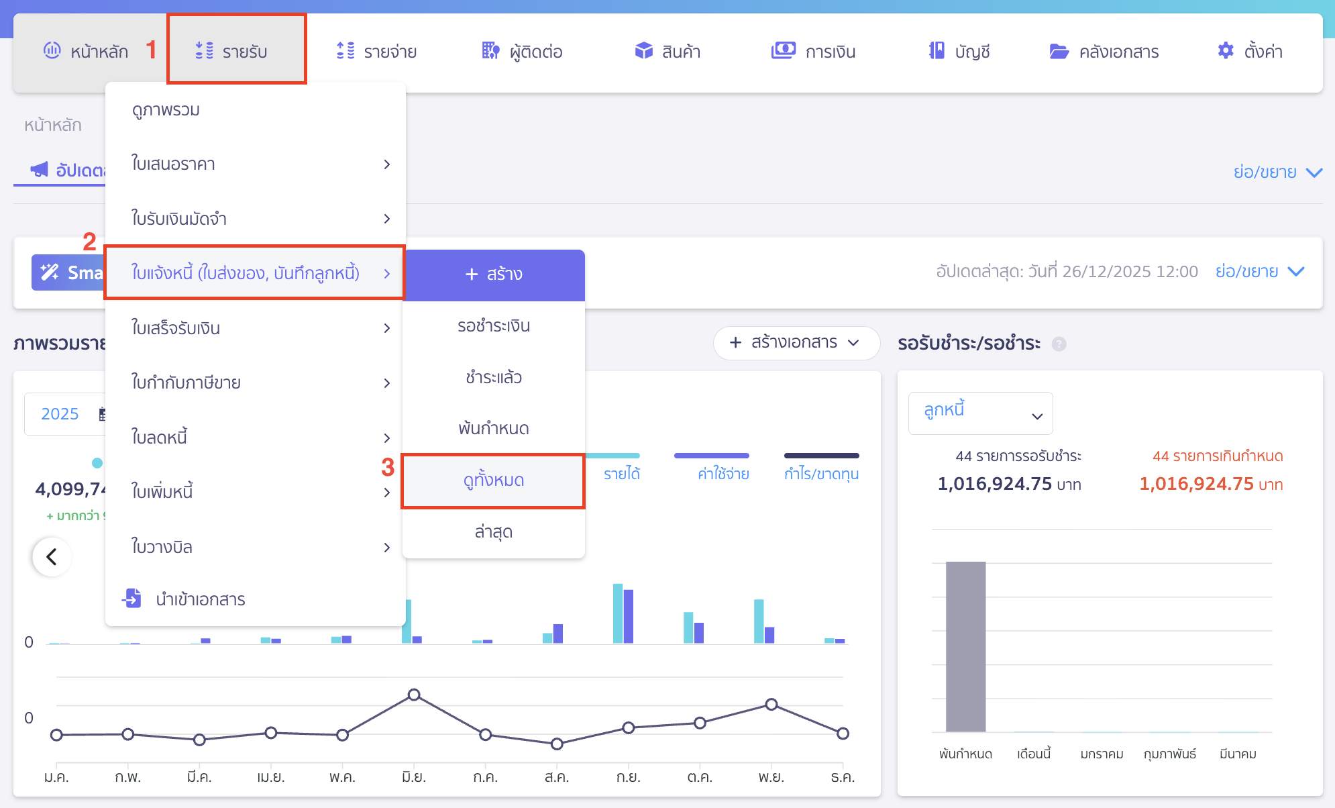Click the 2025 year input field
The height and width of the screenshot is (808, 1335).
click(60, 414)
